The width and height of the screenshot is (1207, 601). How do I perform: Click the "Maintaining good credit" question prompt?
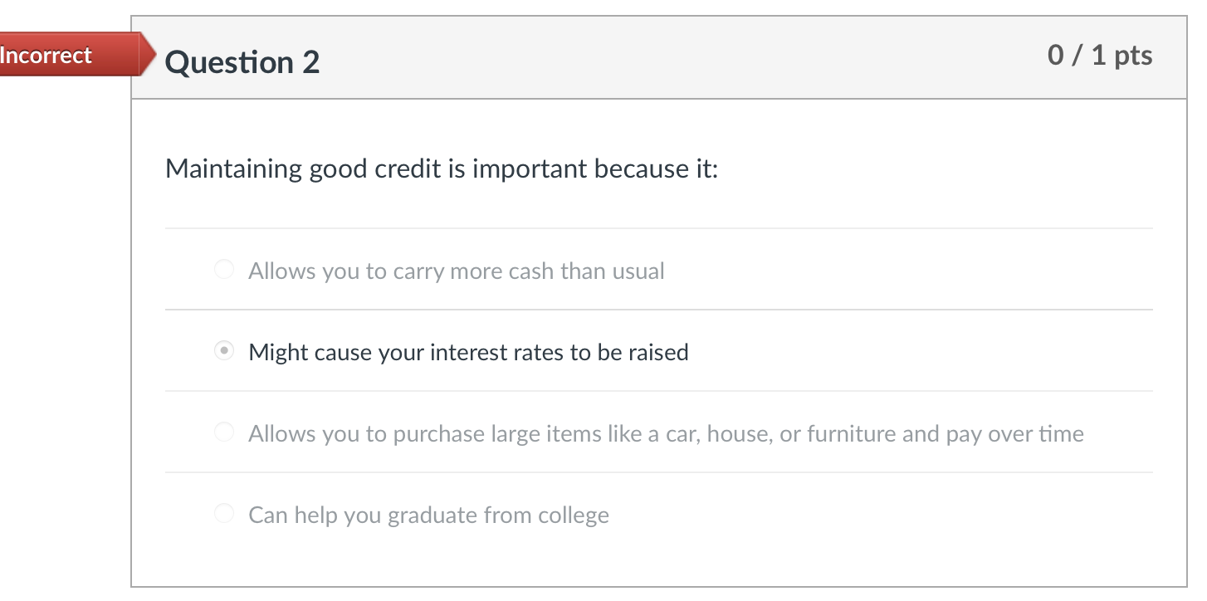point(442,169)
